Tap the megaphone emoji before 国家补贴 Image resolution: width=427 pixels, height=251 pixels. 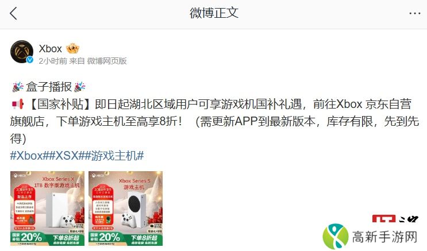[x=18, y=104]
